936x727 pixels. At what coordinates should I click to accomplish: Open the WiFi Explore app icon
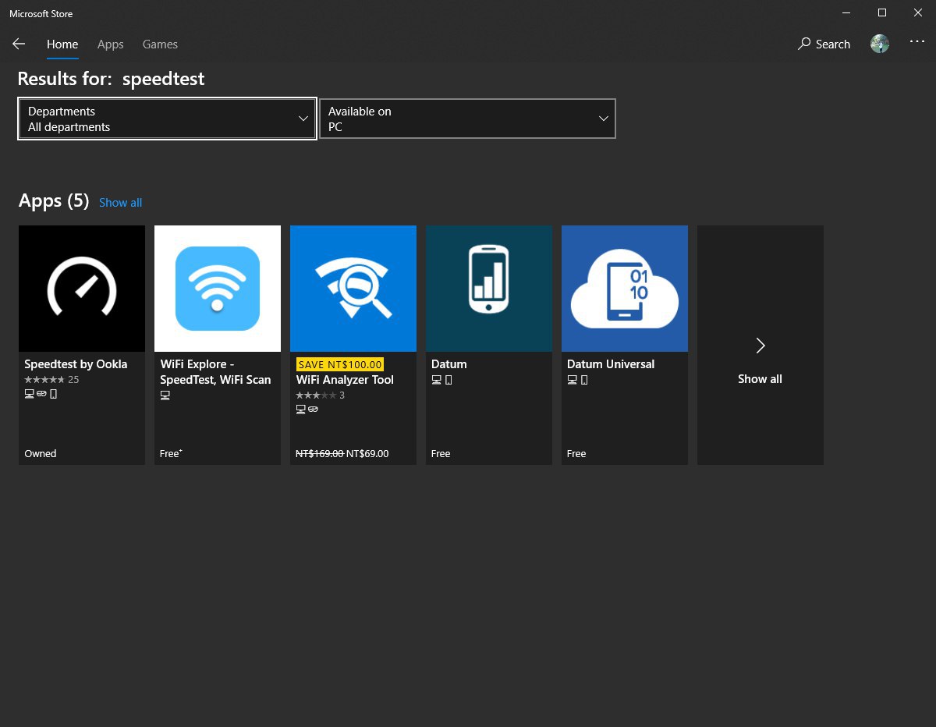click(x=218, y=289)
